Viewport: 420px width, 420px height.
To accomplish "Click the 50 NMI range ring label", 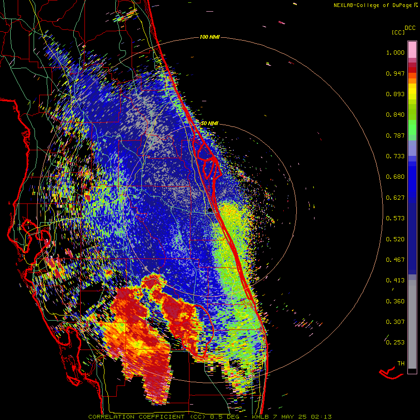I will pos(210,124).
